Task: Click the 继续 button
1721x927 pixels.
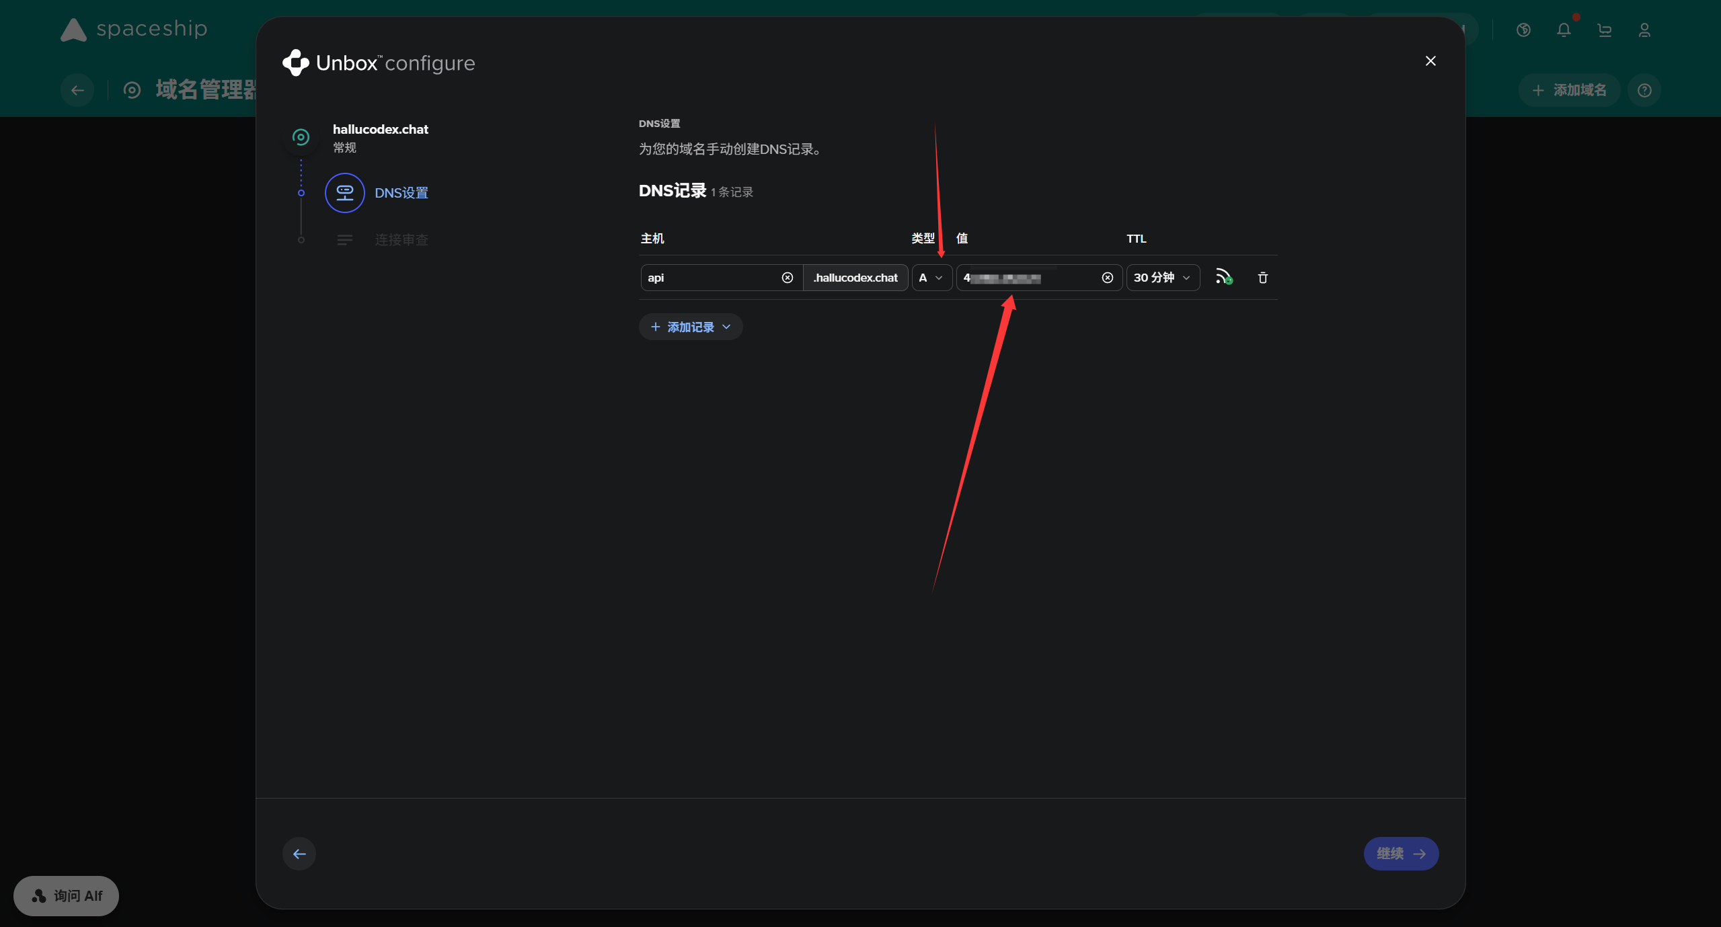Action: (1401, 854)
